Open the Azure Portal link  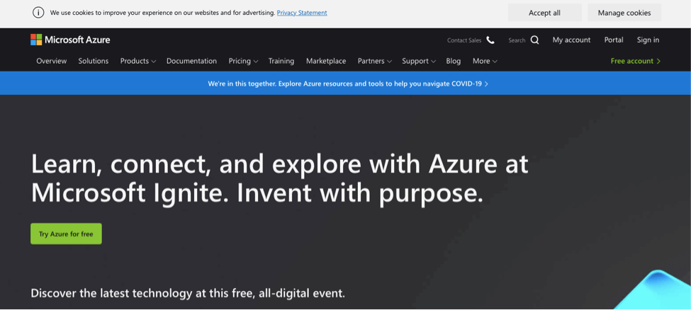(614, 40)
